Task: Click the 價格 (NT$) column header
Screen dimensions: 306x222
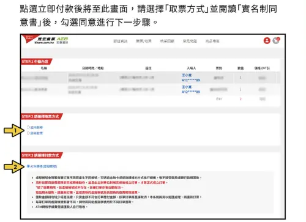Action: [262, 68]
